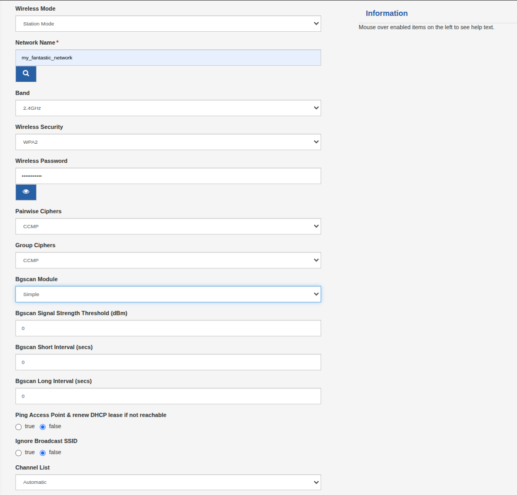The width and height of the screenshot is (517, 495).
Task: Click the Bgscan Long Interval field
Action: click(x=168, y=396)
